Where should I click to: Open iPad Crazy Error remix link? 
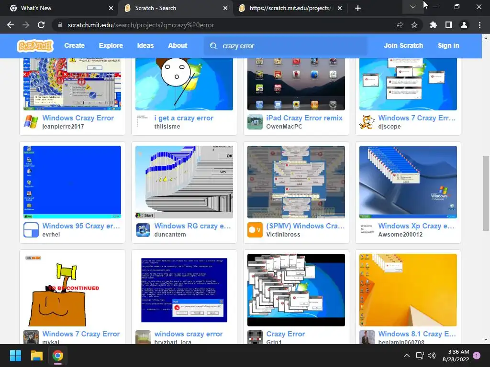pos(304,118)
